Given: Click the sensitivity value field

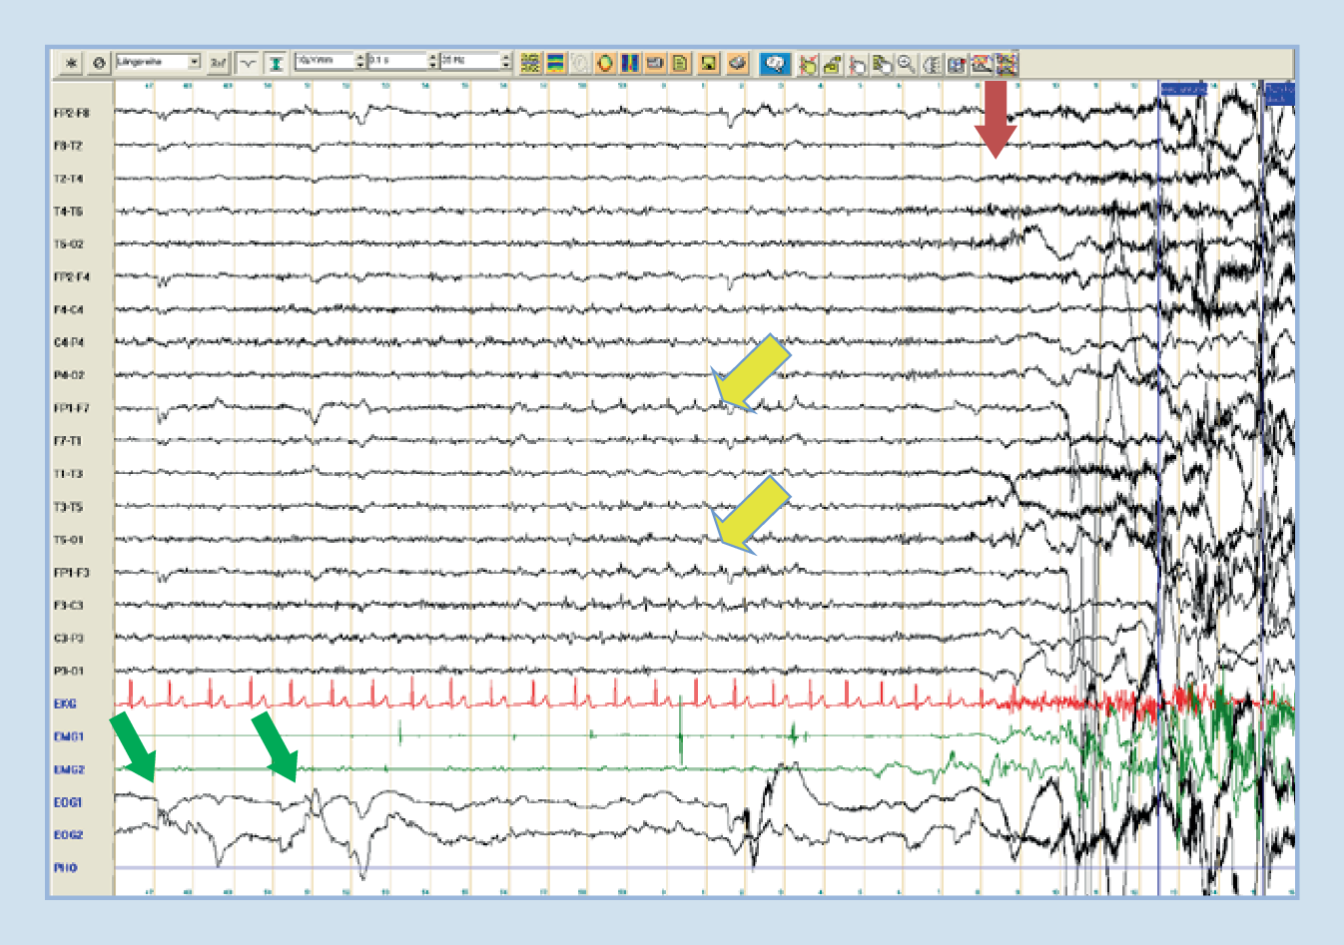Looking at the screenshot, I should click(x=325, y=62).
